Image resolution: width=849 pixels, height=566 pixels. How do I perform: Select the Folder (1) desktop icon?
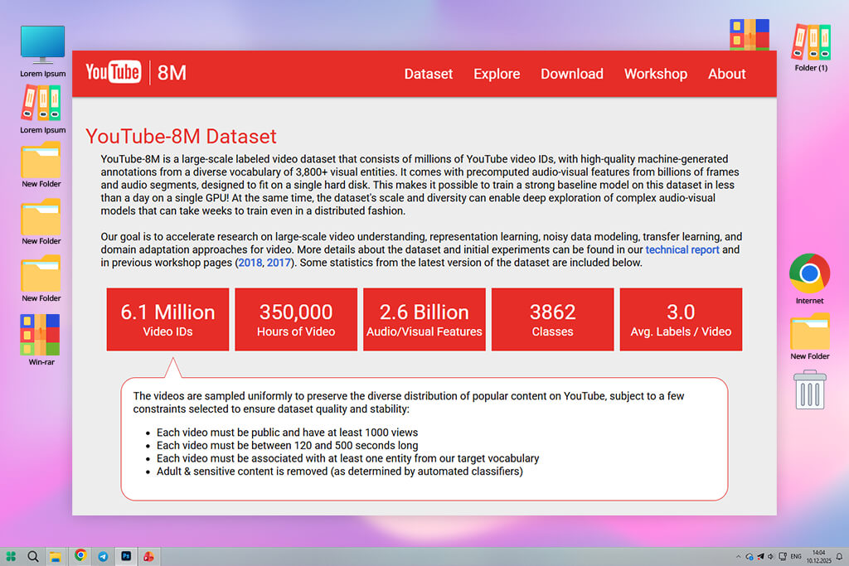tap(811, 42)
